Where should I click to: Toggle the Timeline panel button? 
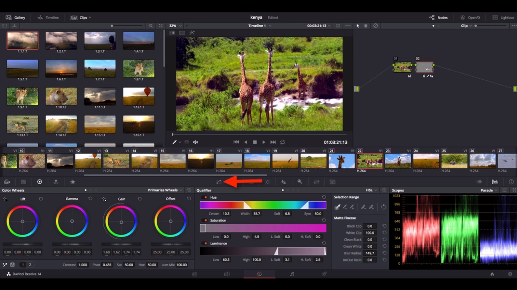pyautogui.click(x=48, y=18)
